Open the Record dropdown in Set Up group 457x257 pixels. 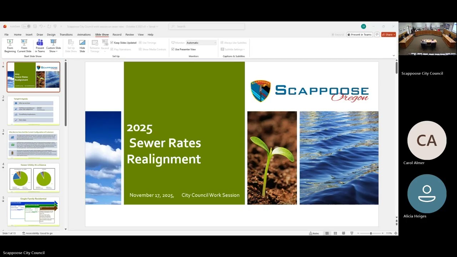click(x=105, y=46)
